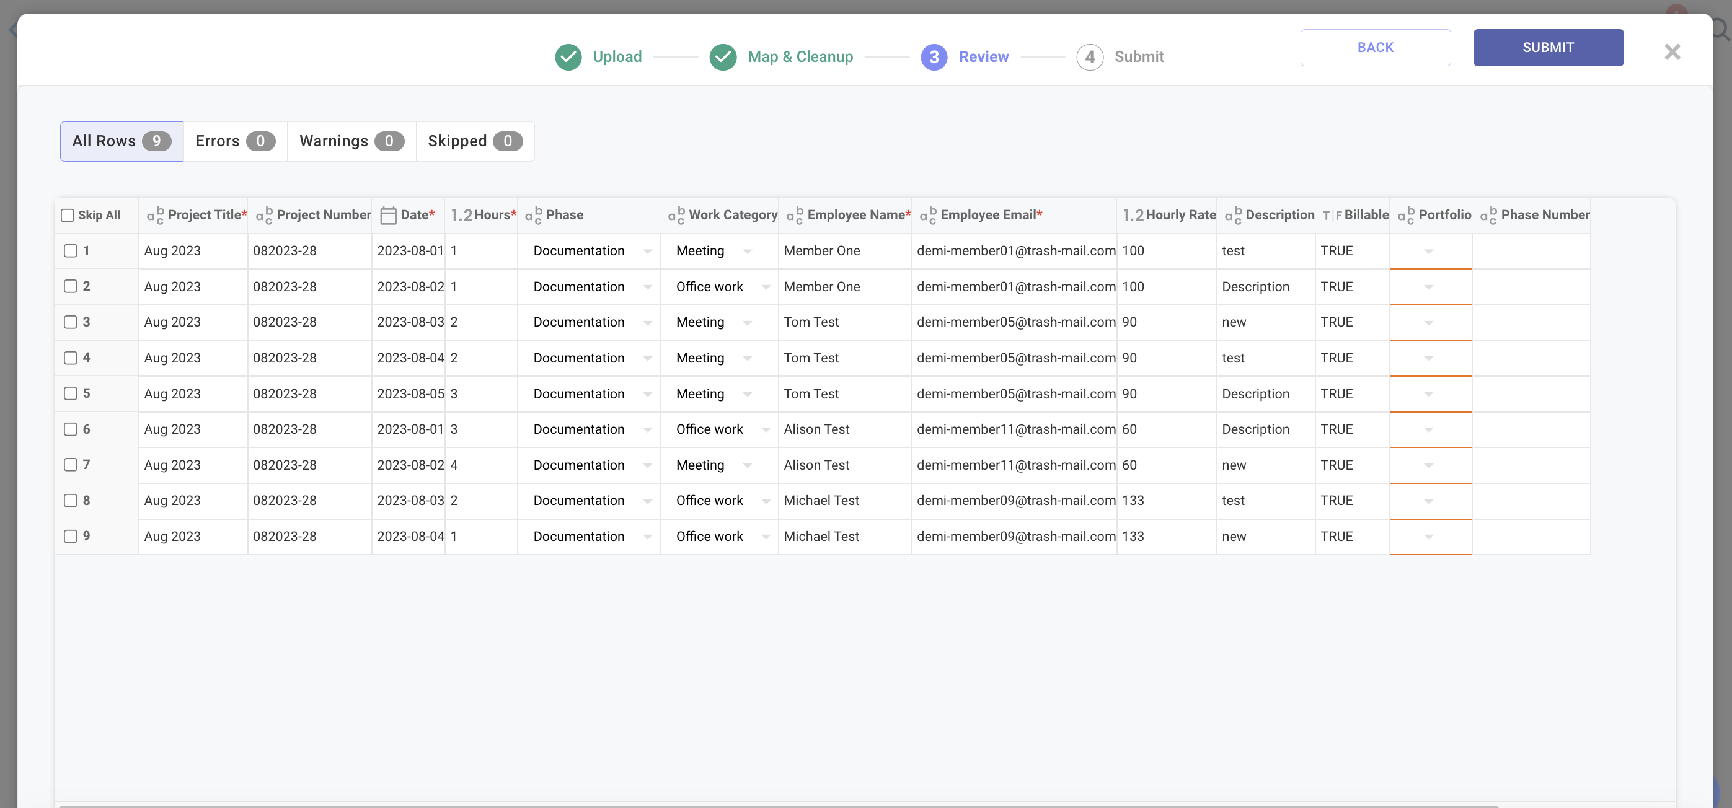
Task: Close the import dialog with X
Action: click(1672, 52)
